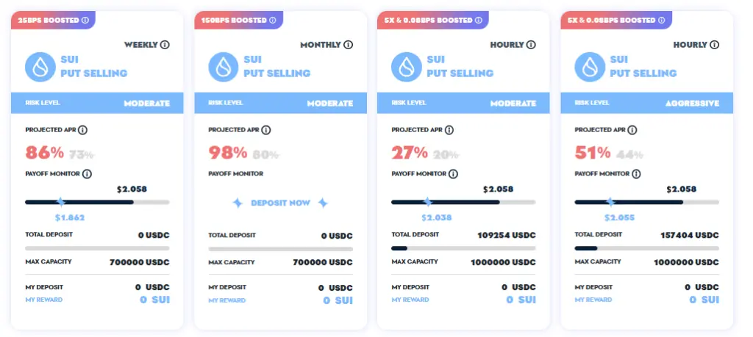Click total deposit progress bar for 109254 USDC
The image size is (753, 337).
tap(463, 248)
